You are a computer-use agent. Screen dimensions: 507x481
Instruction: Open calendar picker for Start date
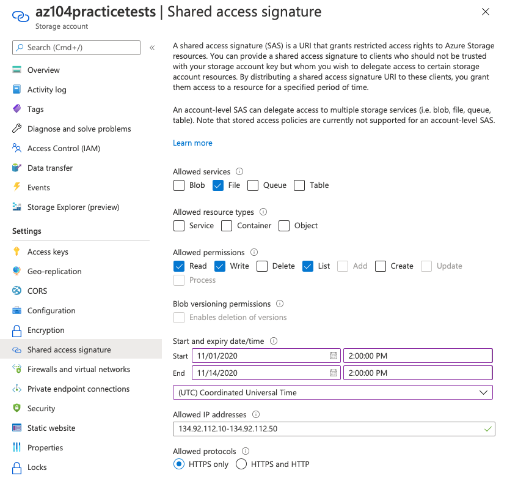[x=334, y=356]
